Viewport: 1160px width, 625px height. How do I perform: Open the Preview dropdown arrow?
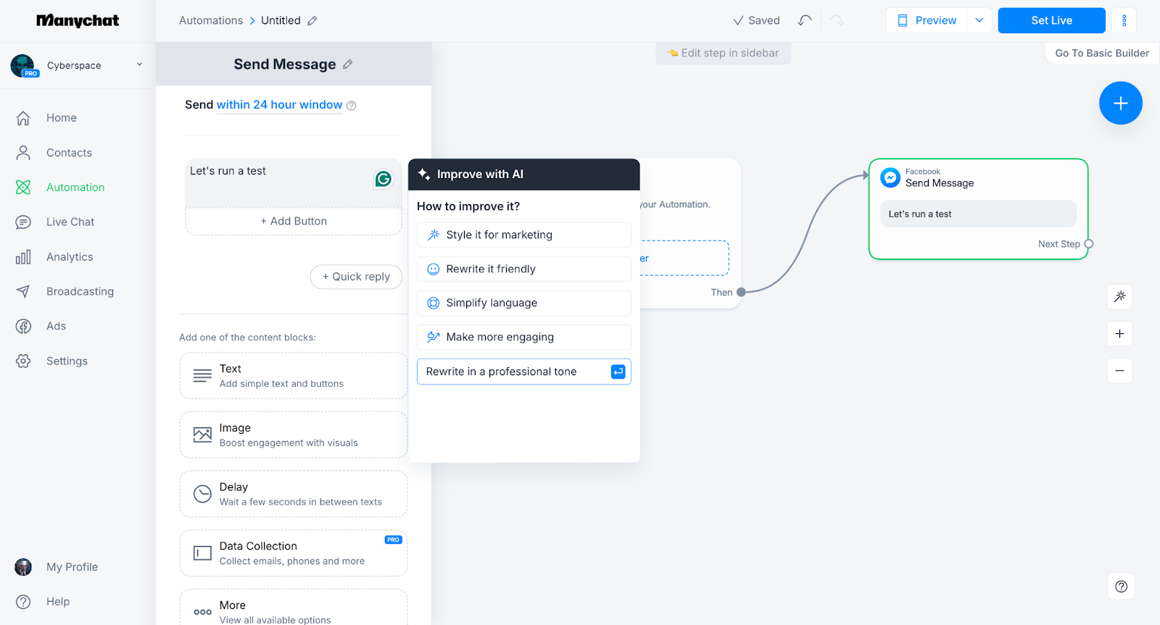pos(979,20)
